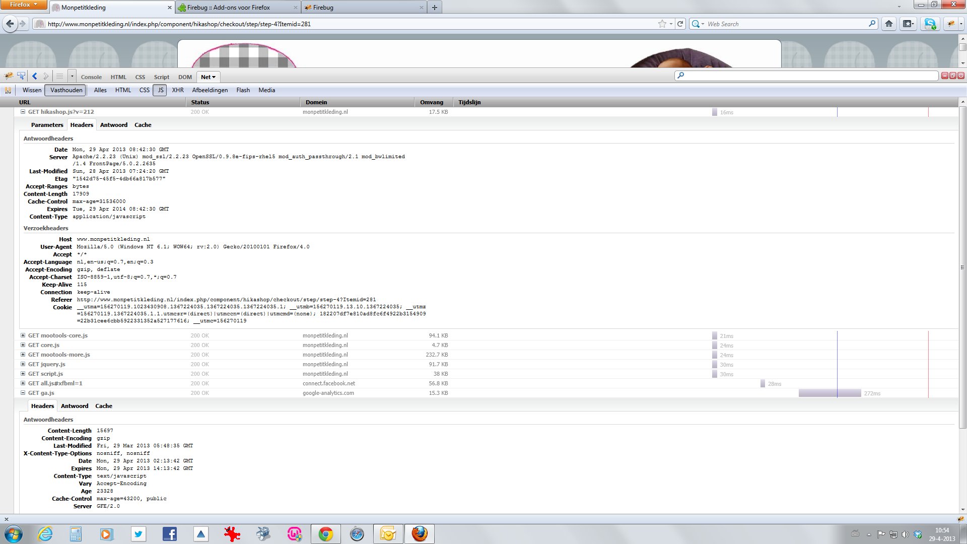The width and height of the screenshot is (967, 544).
Task: Click the Wissen clear button
Action: click(x=32, y=90)
